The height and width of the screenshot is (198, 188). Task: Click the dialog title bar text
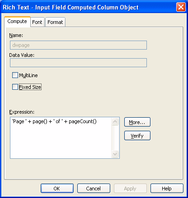(70, 7)
